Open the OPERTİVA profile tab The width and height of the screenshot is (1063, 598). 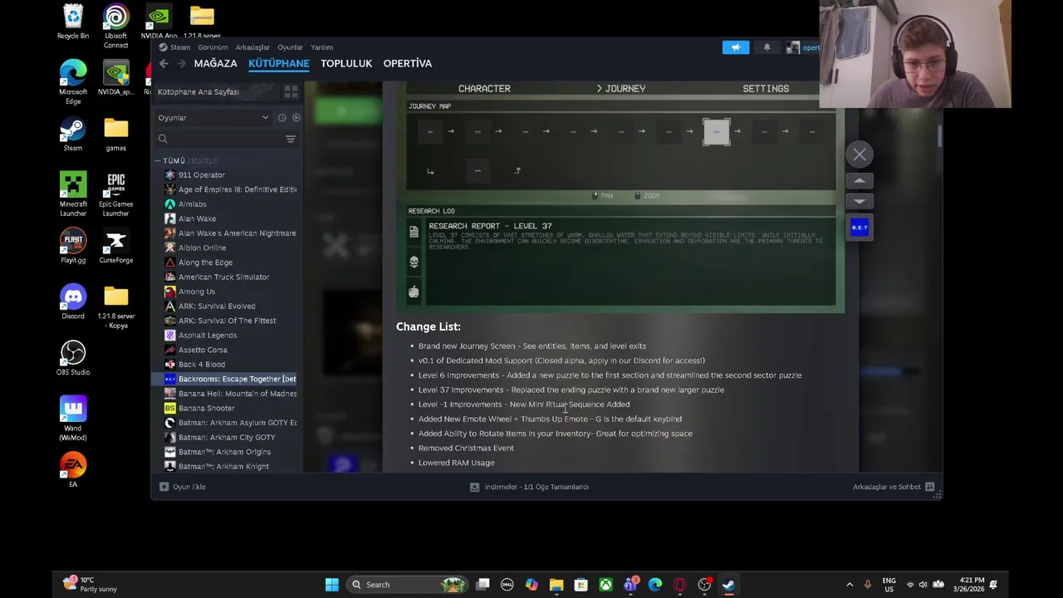pos(407,63)
